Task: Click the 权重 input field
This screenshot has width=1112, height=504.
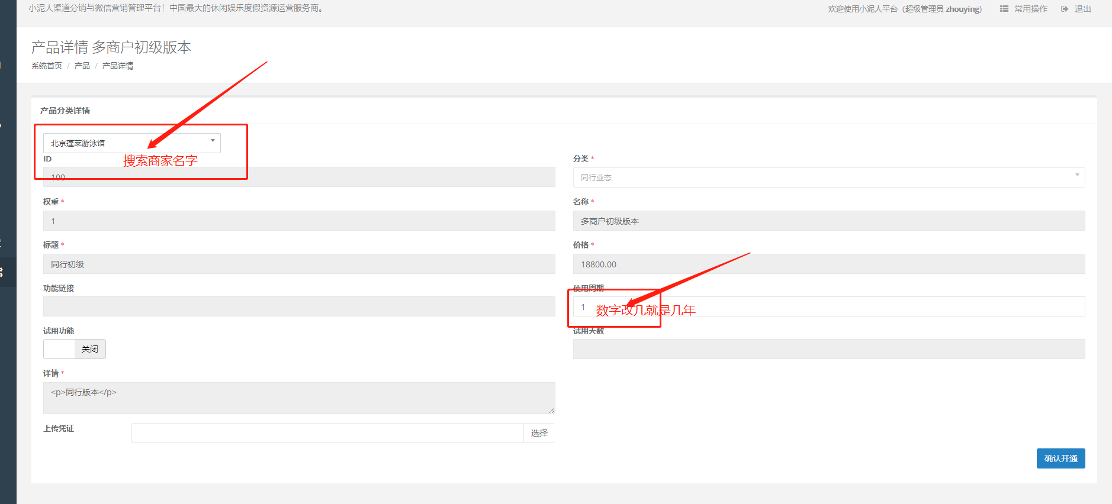Action: coord(299,221)
